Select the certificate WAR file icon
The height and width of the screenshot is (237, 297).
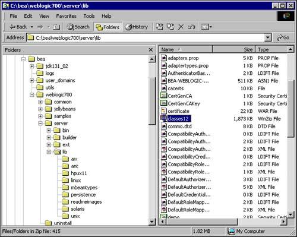163,111
